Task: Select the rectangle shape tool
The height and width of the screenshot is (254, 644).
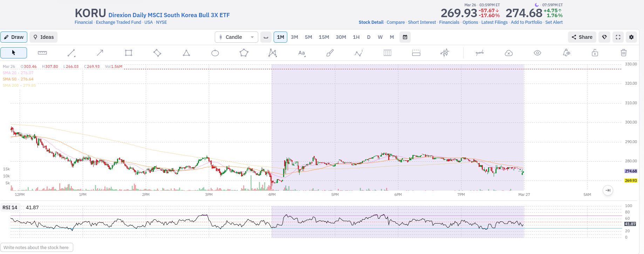Action: coord(129,53)
